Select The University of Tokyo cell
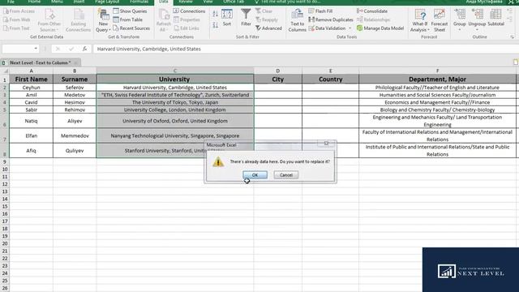 tap(175, 102)
